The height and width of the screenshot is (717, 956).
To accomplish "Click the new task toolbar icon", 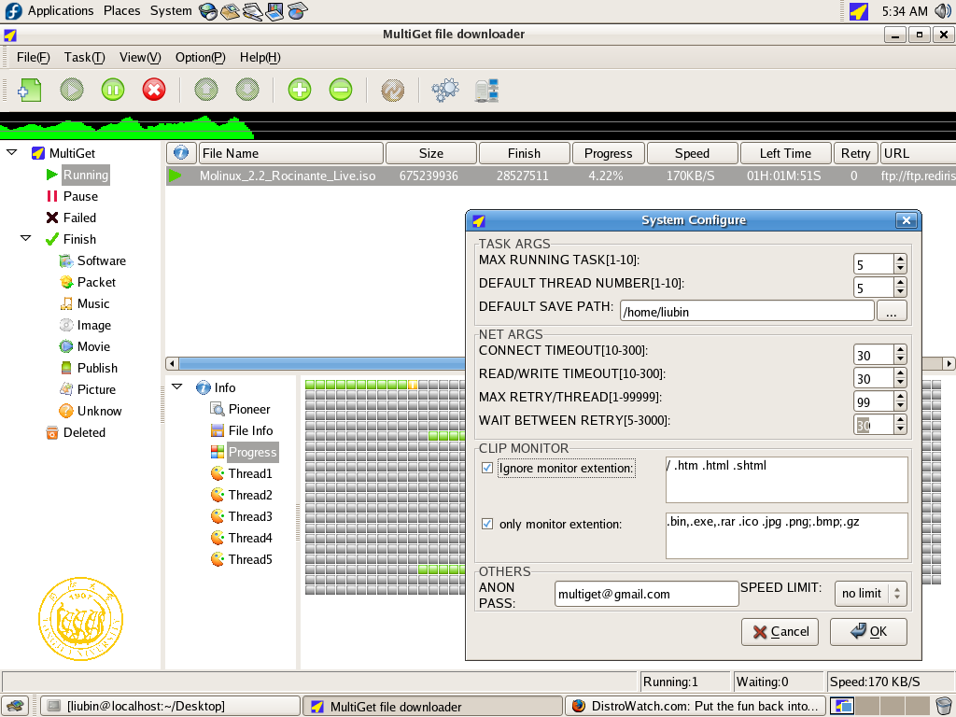I will coord(29,90).
